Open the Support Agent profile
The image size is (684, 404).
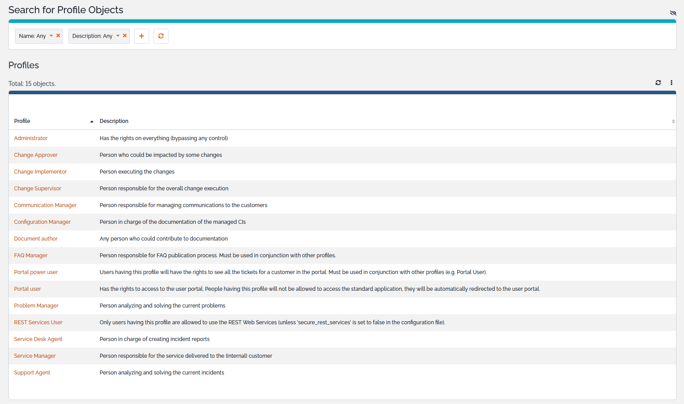pos(32,373)
